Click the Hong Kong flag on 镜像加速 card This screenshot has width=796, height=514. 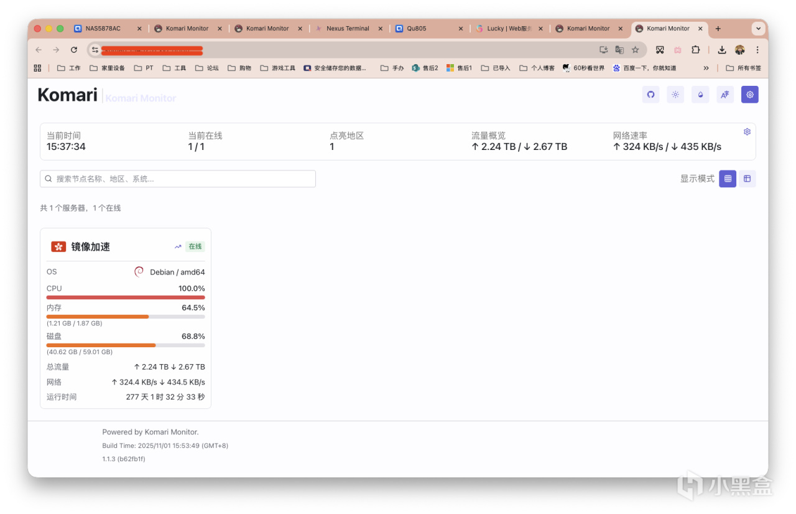[58, 246]
